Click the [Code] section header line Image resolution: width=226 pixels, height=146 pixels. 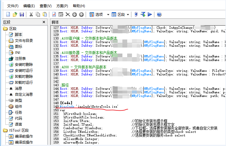66,103
